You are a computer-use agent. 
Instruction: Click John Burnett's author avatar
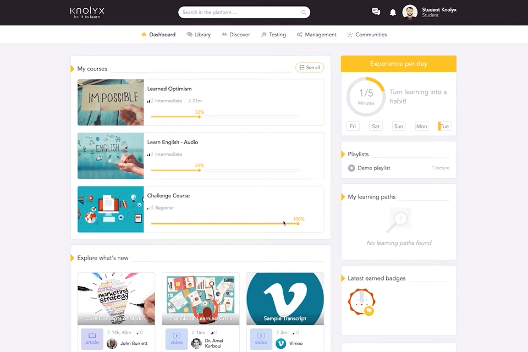click(x=112, y=343)
